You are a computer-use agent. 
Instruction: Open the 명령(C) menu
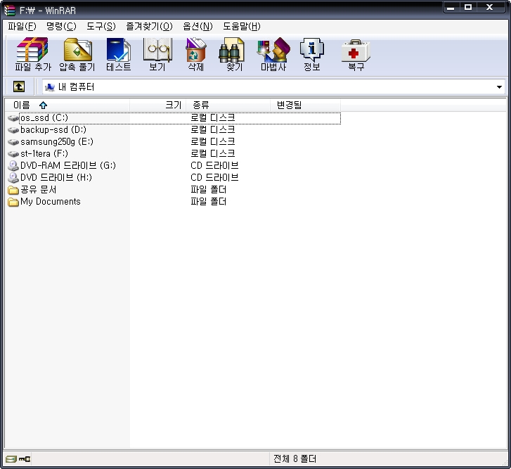[61, 26]
